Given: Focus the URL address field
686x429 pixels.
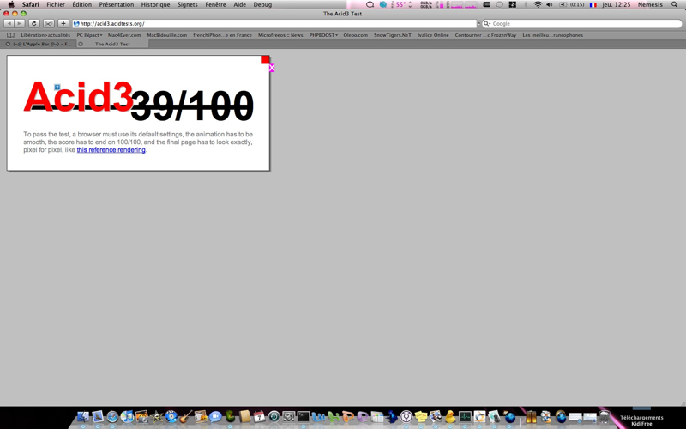Looking at the screenshot, I should (274, 24).
